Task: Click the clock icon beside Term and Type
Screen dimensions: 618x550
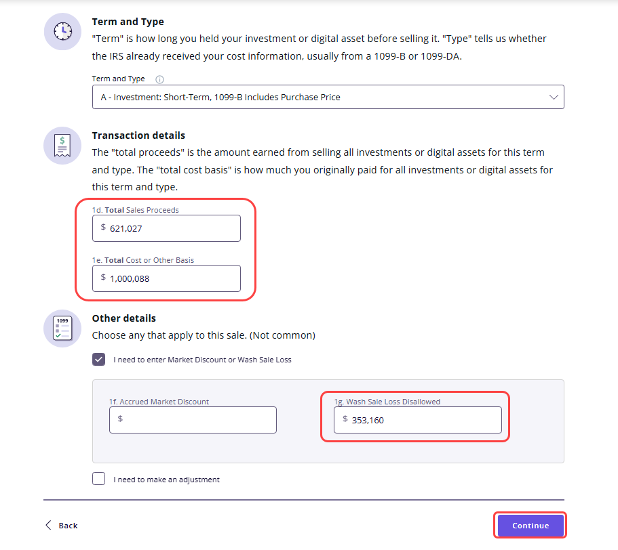Action: tap(62, 31)
